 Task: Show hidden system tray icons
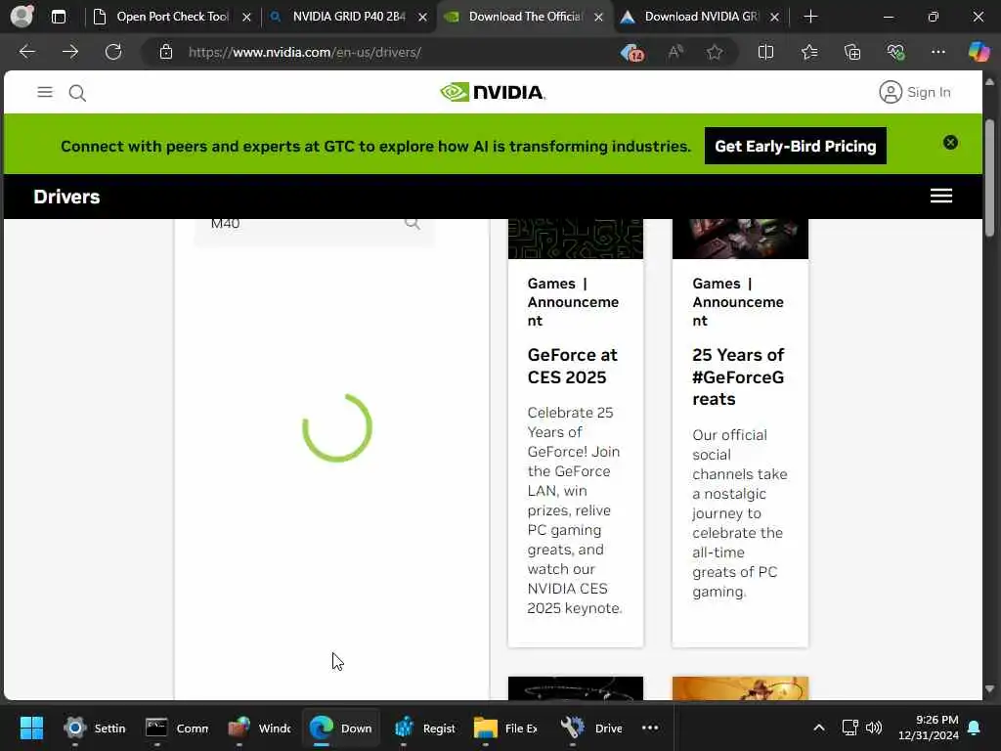(x=818, y=728)
